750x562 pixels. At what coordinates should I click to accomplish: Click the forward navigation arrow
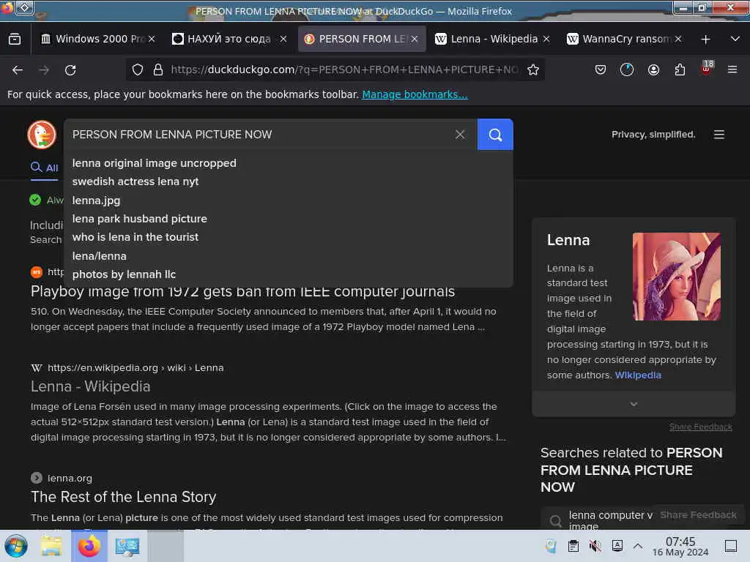[44, 70]
